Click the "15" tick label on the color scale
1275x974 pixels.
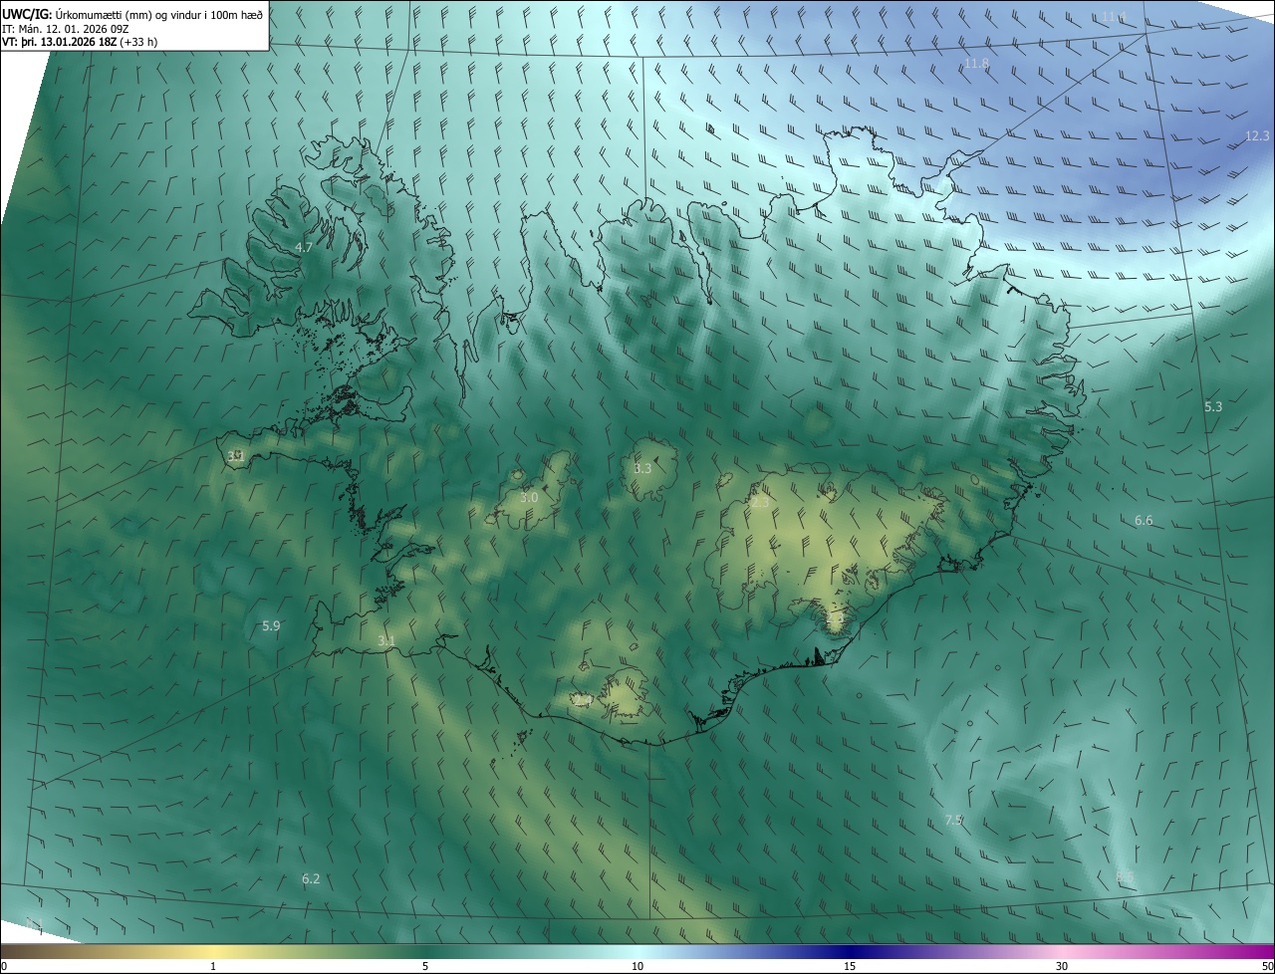pyautogui.click(x=850, y=966)
